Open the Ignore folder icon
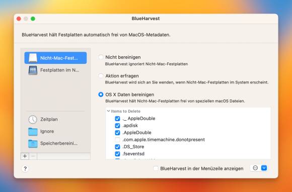The width and height of the screenshot is (292, 192). (x=33, y=131)
